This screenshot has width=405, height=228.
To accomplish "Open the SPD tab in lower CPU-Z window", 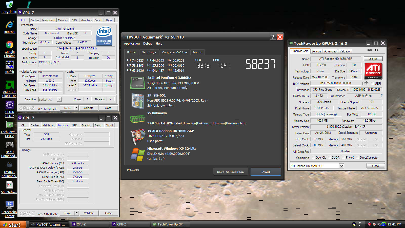I will pyautogui.click(x=75, y=125).
